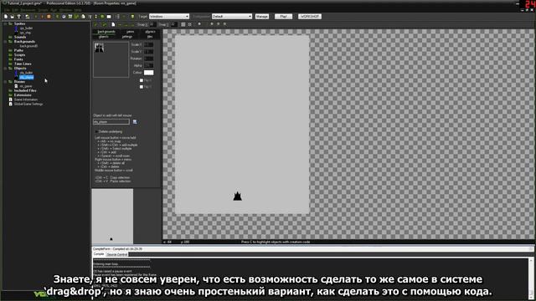This screenshot has width=536, height=301.
Task: Switch to the objects tab
Action: 104,37
